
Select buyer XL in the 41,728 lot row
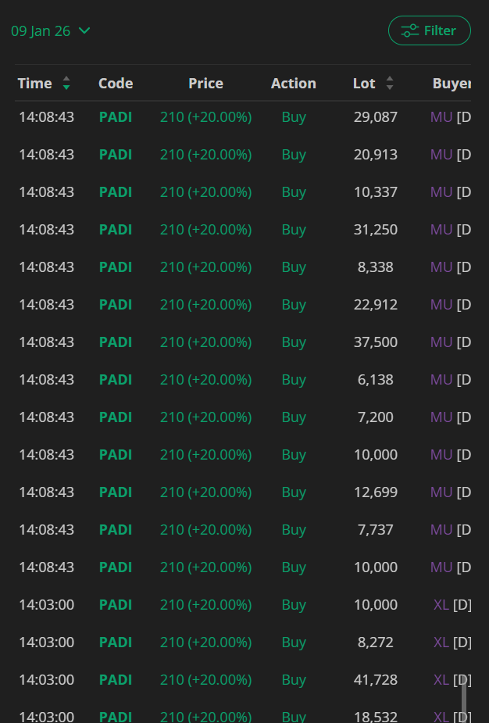(x=441, y=680)
